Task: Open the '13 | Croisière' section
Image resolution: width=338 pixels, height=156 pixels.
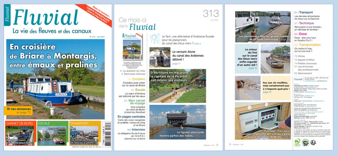Action: (x=136, y=79)
